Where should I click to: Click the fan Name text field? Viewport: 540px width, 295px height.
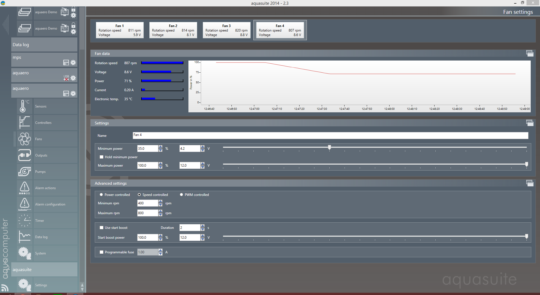330,135
